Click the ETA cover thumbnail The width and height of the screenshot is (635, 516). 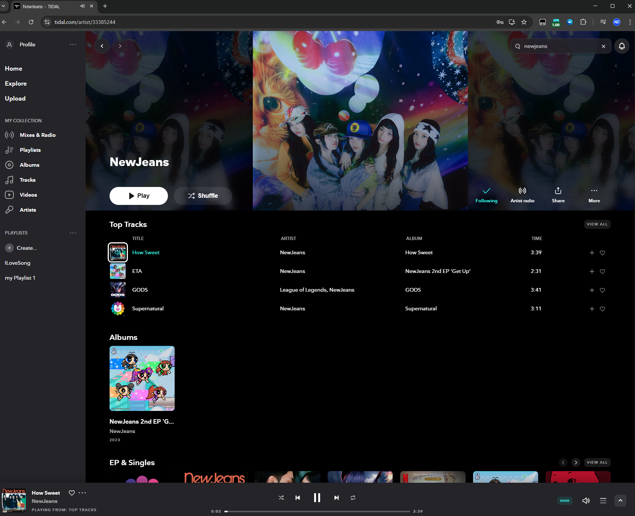pyautogui.click(x=118, y=271)
